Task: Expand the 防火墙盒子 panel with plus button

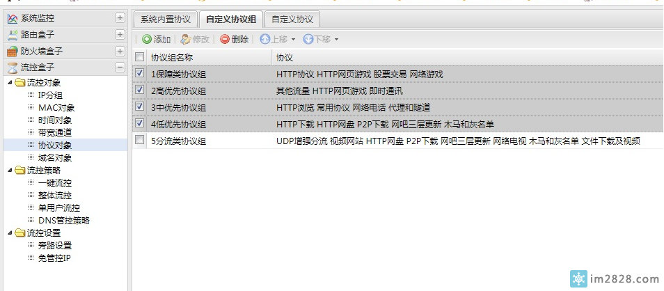Action: 120,51
